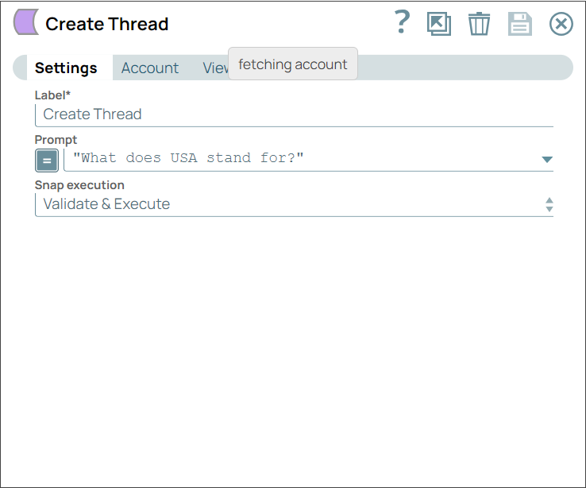Click the Create Thread dialog title
The image size is (586, 488).
point(107,24)
